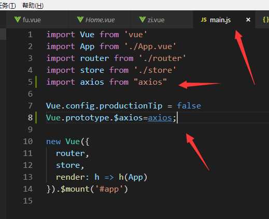Click the braces JSON icon on the last tab
The width and height of the screenshot is (269, 219).
[266, 20]
